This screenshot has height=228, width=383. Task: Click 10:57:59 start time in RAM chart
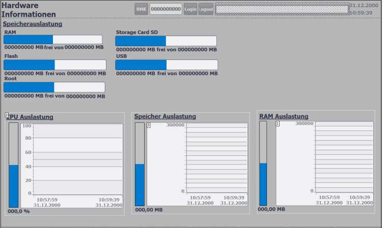tap(329, 197)
